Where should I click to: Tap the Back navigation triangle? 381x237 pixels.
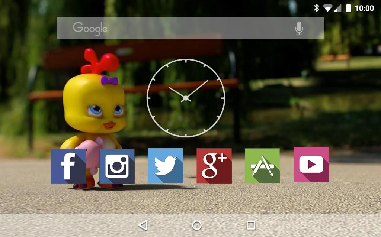pos(143,225)
